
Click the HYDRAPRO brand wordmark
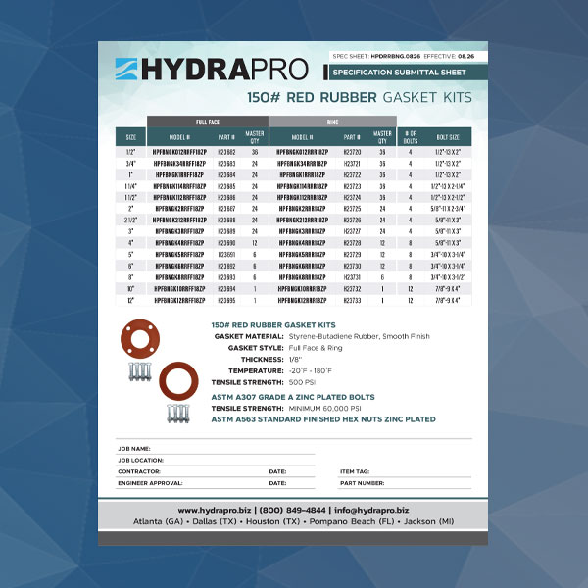tap(224, 70)
